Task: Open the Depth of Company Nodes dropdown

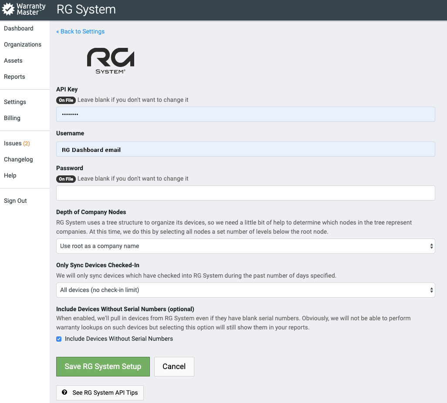Action: (245, 246)
